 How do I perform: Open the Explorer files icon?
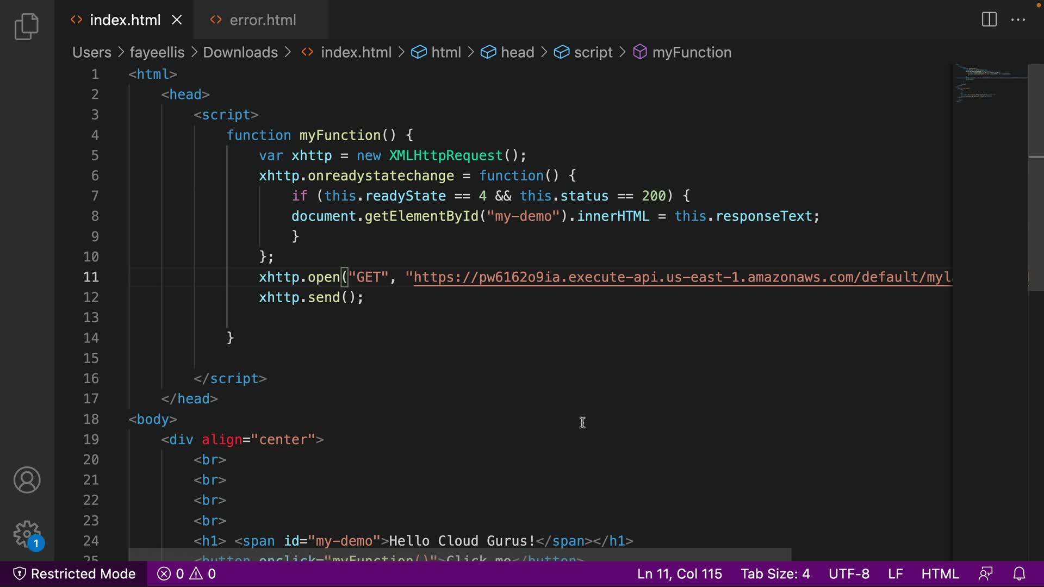point(27,27)
